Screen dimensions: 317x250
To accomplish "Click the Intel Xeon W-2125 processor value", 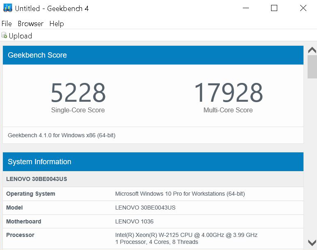I will pos(186,235).
